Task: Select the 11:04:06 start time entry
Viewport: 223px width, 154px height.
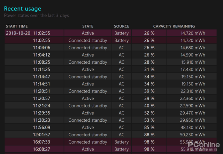Action: click(x=41, y=48)
